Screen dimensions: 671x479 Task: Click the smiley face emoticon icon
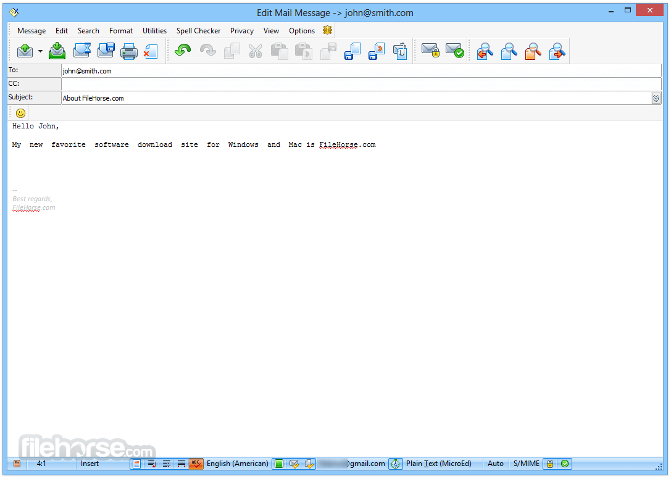20,113
